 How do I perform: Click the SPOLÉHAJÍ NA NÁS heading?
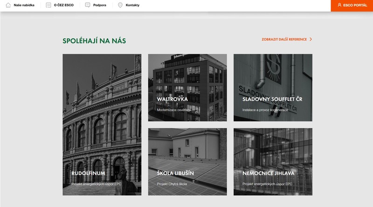coord(94,41)
